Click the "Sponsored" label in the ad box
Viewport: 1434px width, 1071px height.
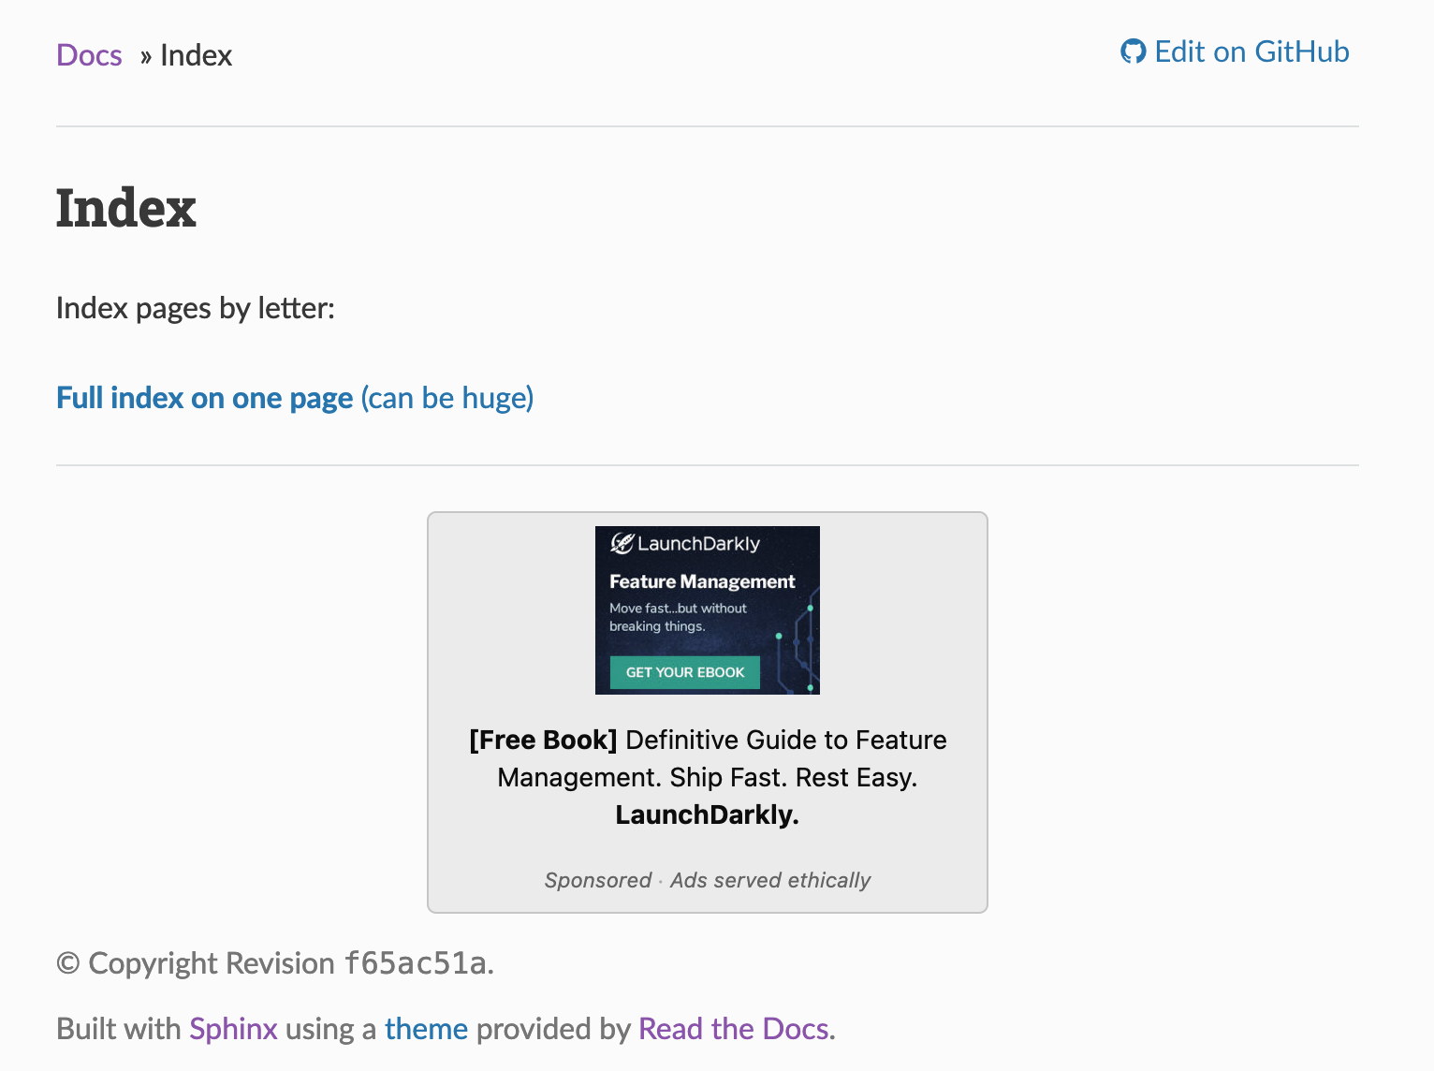598,880
